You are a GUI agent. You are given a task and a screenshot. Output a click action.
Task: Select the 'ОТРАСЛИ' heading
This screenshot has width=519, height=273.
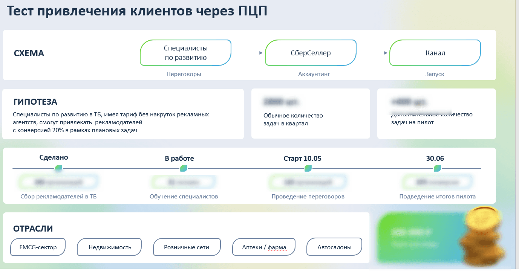click(33, 229)
